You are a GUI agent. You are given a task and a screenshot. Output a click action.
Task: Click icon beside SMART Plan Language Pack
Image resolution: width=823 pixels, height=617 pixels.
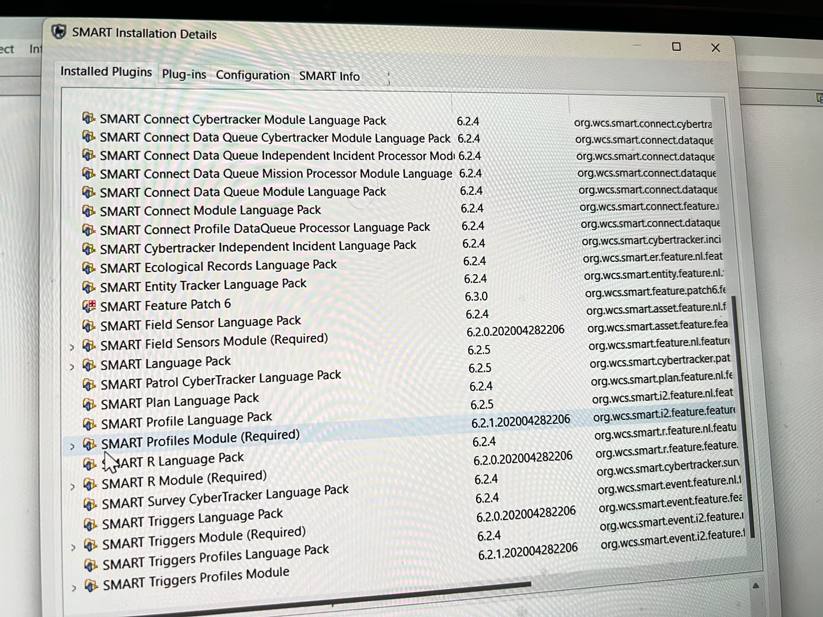pyautogui.click(x=89, y=404)
